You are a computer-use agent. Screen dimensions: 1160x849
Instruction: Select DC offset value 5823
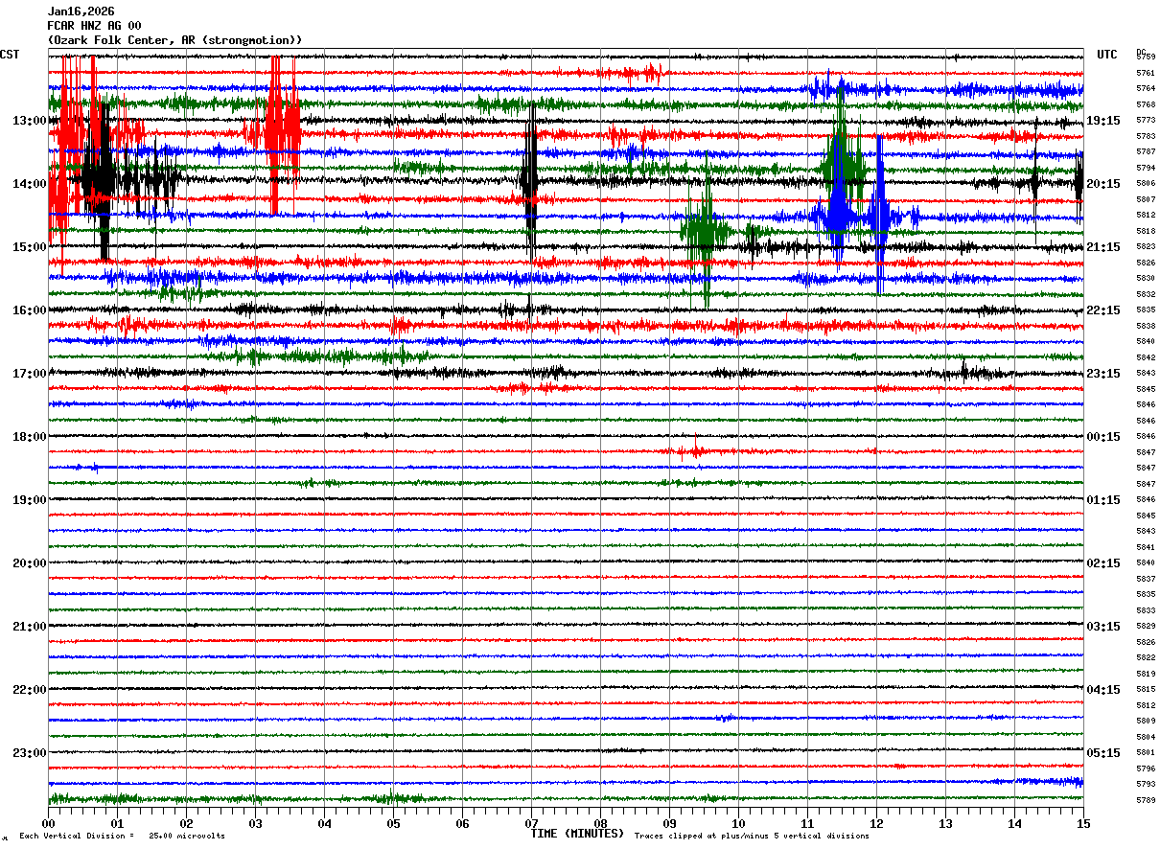point(1146,246)
